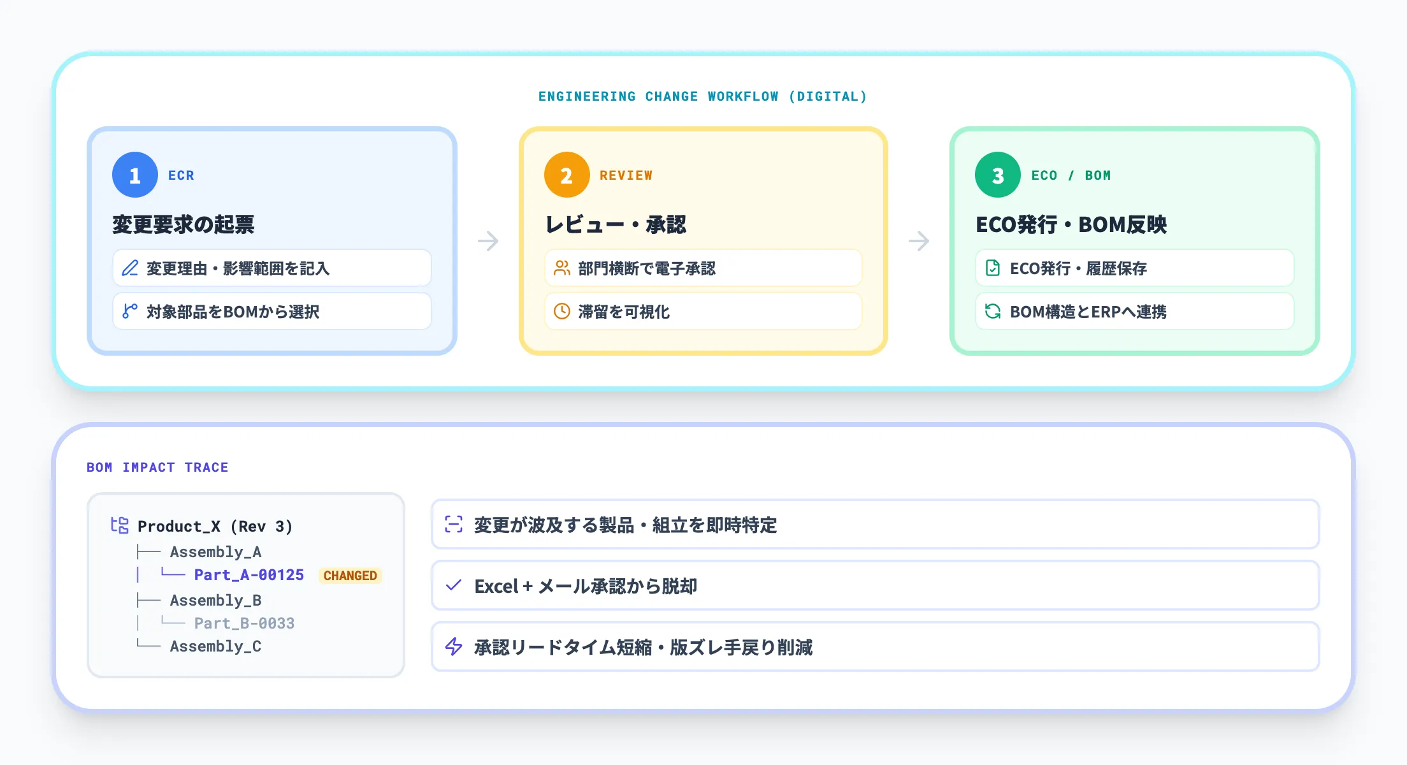Viewport: 1407px width, 765px height.
Task: Expand Product_X (Rev 3) root node
Action: pyautogui.click(x=217, y=525)
